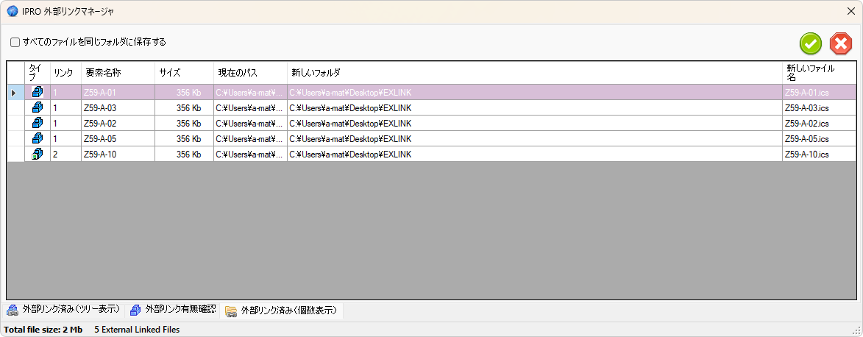Click the type icon in row Z59-A-05
863x337 pixels.
click(x=38, y=139)
